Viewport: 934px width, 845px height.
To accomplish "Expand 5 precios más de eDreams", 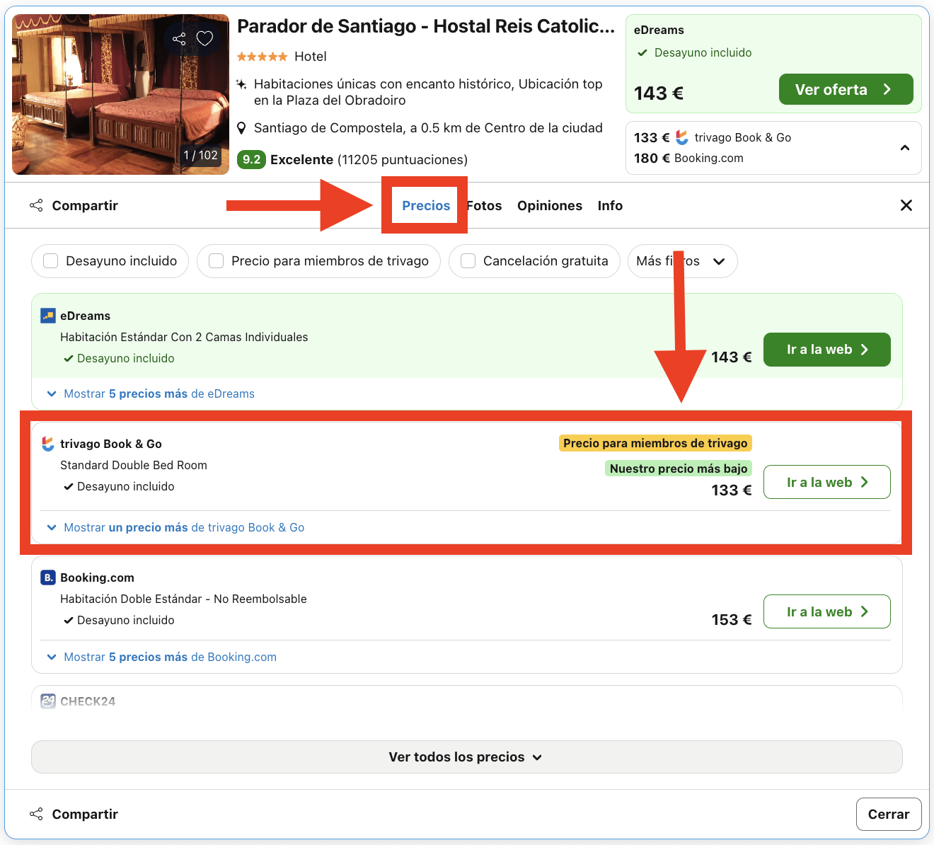I will coord(158,393).
